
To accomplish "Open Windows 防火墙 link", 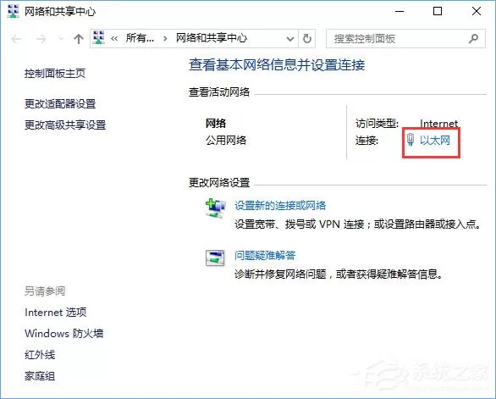I will [x=63, y=333].
